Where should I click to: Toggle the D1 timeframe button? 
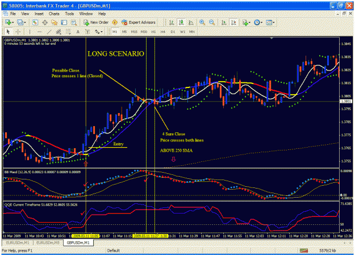pyautogui.click(x=173, y=32)
